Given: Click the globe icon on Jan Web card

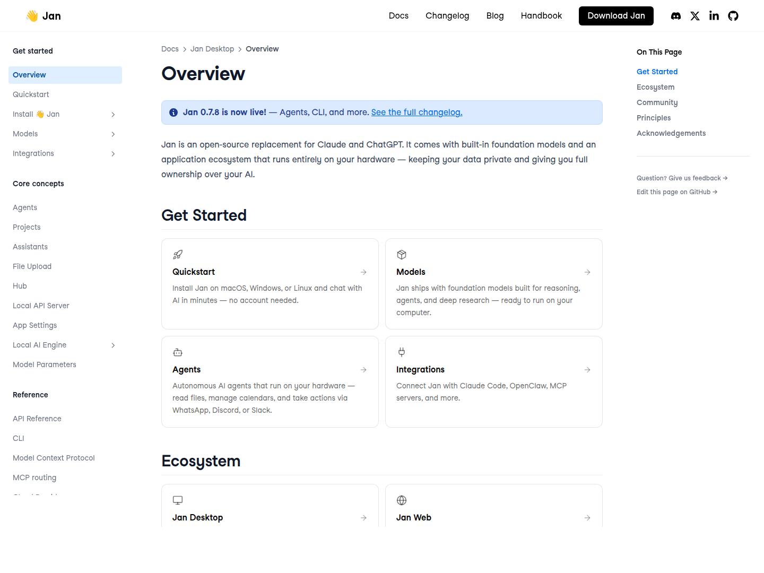Looking at the screenshot, I should [402, 500].
